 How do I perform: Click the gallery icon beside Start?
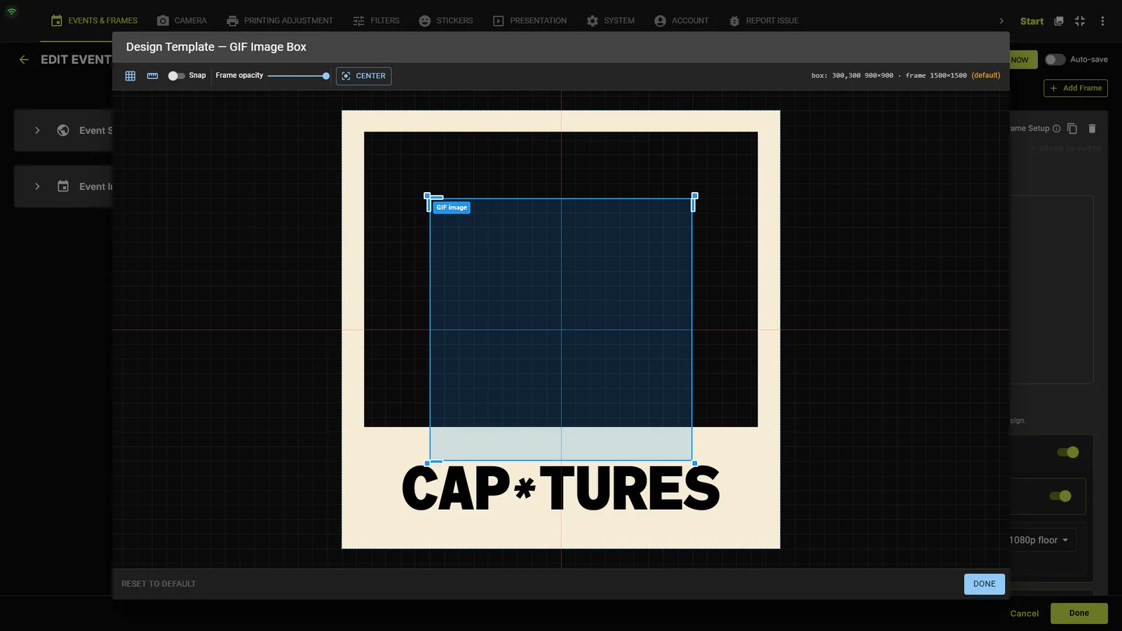tap(1059, 21)
